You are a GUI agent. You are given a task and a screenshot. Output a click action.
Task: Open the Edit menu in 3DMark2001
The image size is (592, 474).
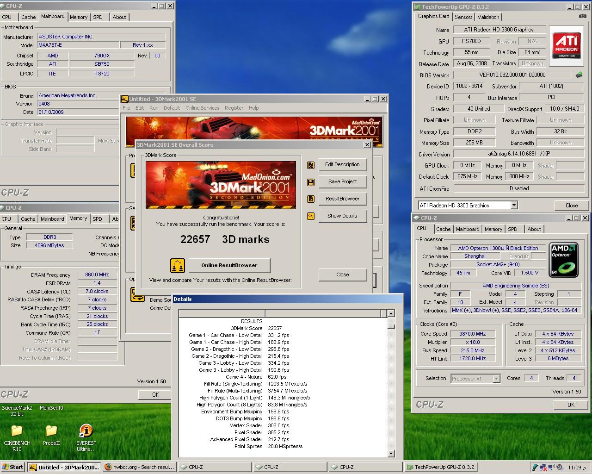coord(140,108)
